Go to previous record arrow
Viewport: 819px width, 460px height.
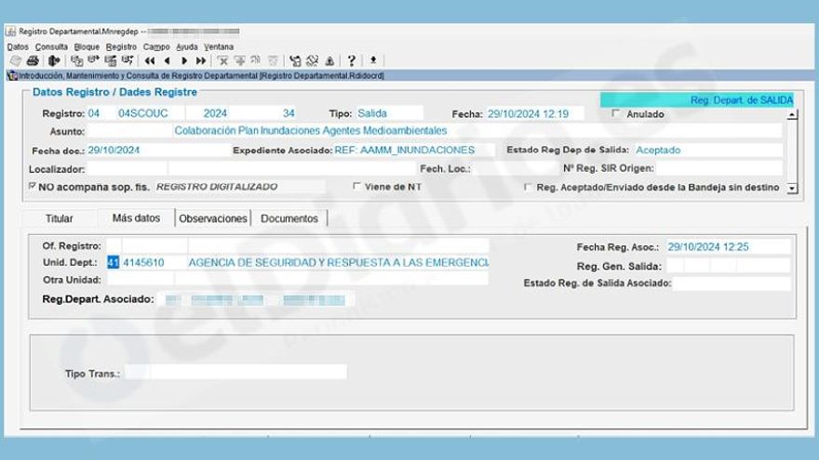point(166,60)
